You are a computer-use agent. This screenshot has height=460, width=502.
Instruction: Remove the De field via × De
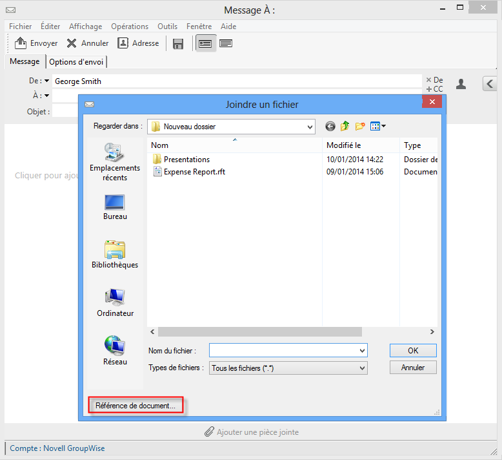pyautogui.click(x=434, y=80)
